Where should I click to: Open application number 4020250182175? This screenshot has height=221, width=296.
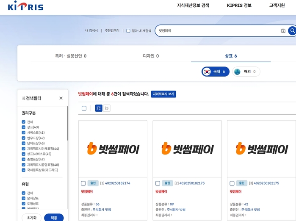(266, 183)
